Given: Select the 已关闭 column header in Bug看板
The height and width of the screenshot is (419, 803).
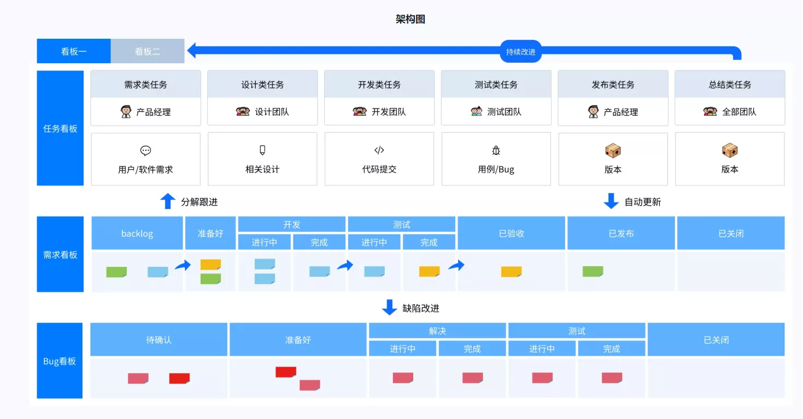Looking at the screenshot, I should (x=716, y=339).
